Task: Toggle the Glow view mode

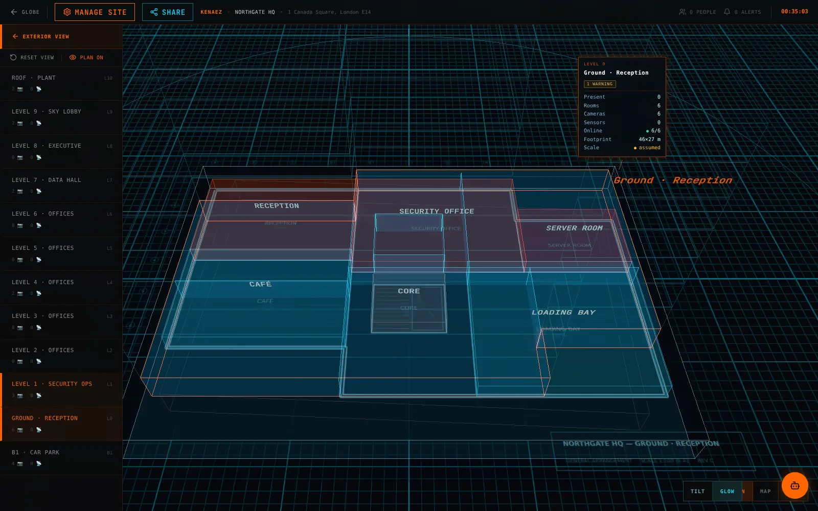Action: point(727,491)
